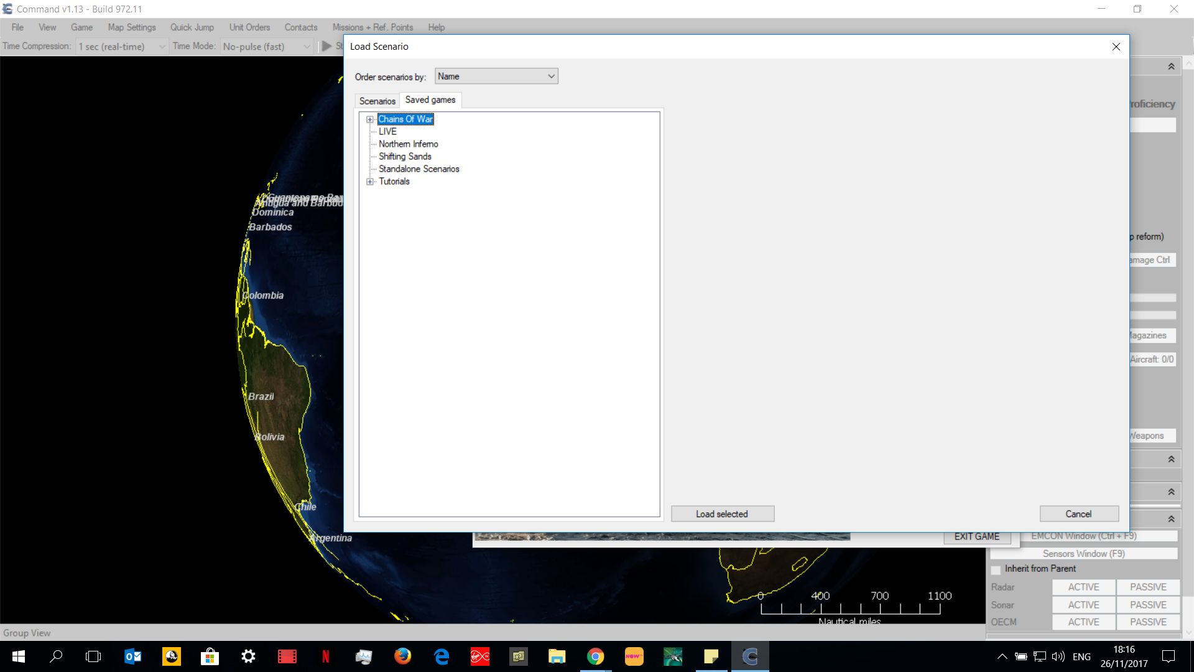Open Google Chrome from the taskbar

[595, 656]
